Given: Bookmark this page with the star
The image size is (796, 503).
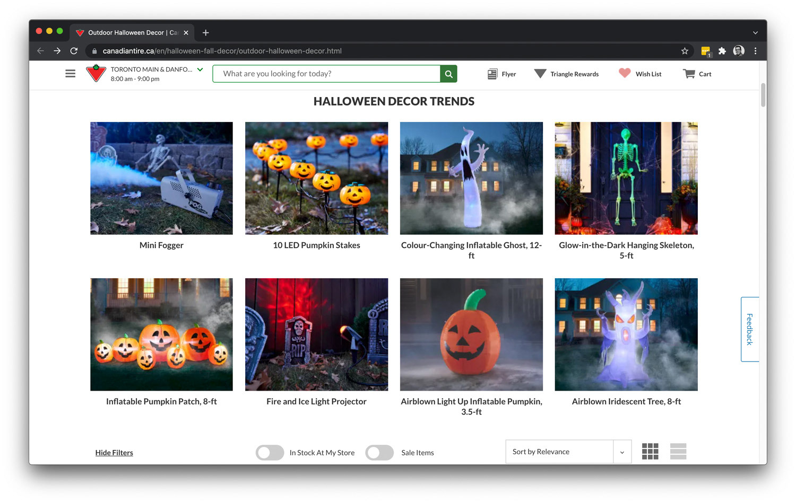Looking at the screenshot, I should (685, 51).
